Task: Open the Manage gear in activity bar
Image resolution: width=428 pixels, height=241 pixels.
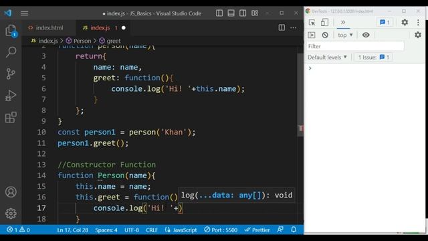Action: point(11,214)
